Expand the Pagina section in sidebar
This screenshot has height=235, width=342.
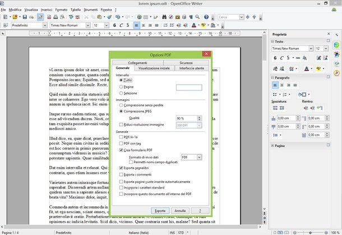[272, 145]
